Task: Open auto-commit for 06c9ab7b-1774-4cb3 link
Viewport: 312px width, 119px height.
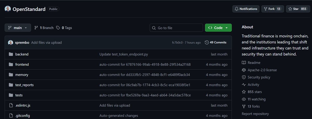Action: tap(145, 85)
